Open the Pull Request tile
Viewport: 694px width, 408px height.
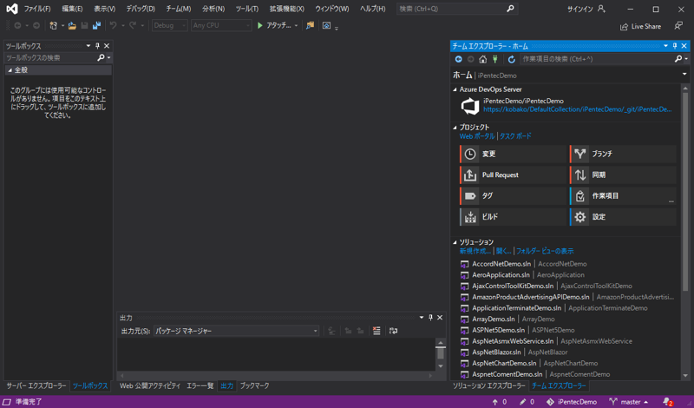click(513, 175)
